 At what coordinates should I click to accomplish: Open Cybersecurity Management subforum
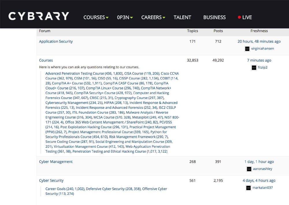[74, 103]
